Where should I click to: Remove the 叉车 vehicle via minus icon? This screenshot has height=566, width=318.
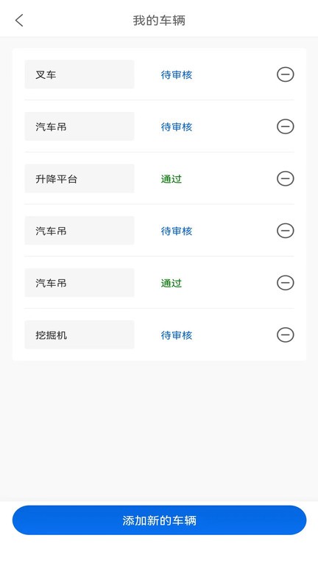(x=285, y=74)
